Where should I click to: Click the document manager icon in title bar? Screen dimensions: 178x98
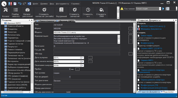pos(10,4)
